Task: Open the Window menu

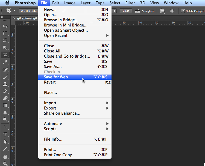Action: click(x=171, y=3)
